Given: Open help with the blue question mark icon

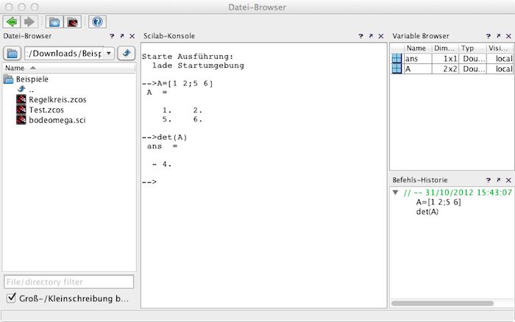Looking at the screenshot, I should [97, 22].
